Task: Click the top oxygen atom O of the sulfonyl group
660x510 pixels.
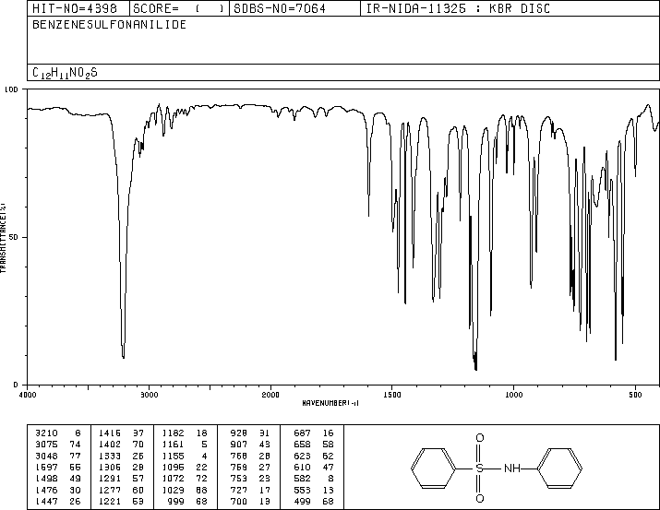Action: tap(479, 438)
